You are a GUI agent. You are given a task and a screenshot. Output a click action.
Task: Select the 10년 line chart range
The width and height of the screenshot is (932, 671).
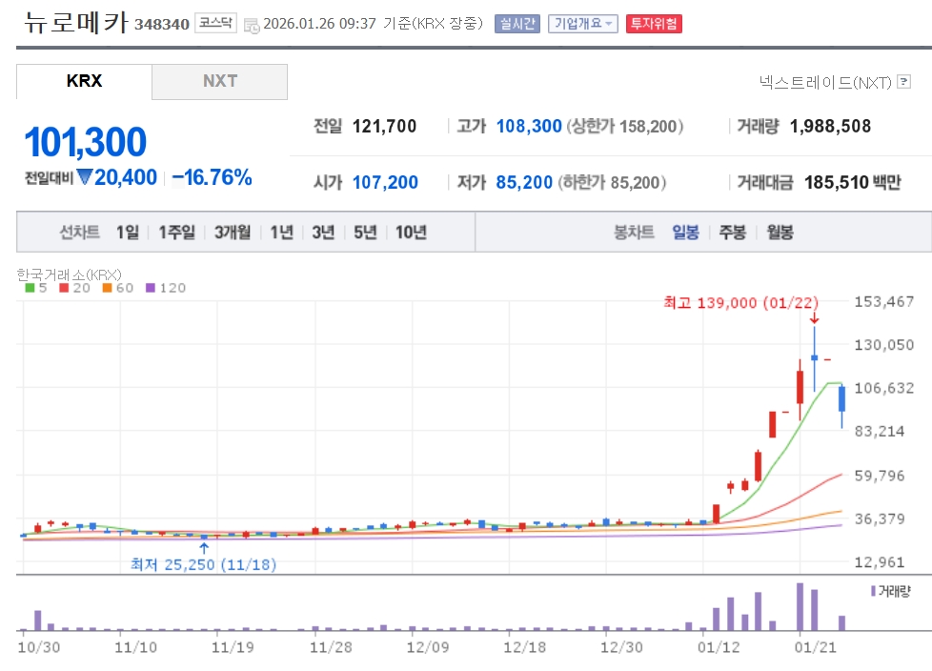(x=411, y=233)
